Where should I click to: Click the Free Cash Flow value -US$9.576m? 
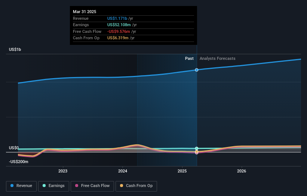(119, 31)
